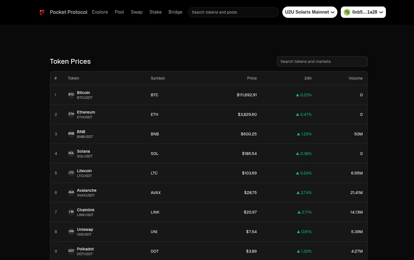
Task: Click the Chainlink LIN token icon
Action: click(x=71, y=212)
